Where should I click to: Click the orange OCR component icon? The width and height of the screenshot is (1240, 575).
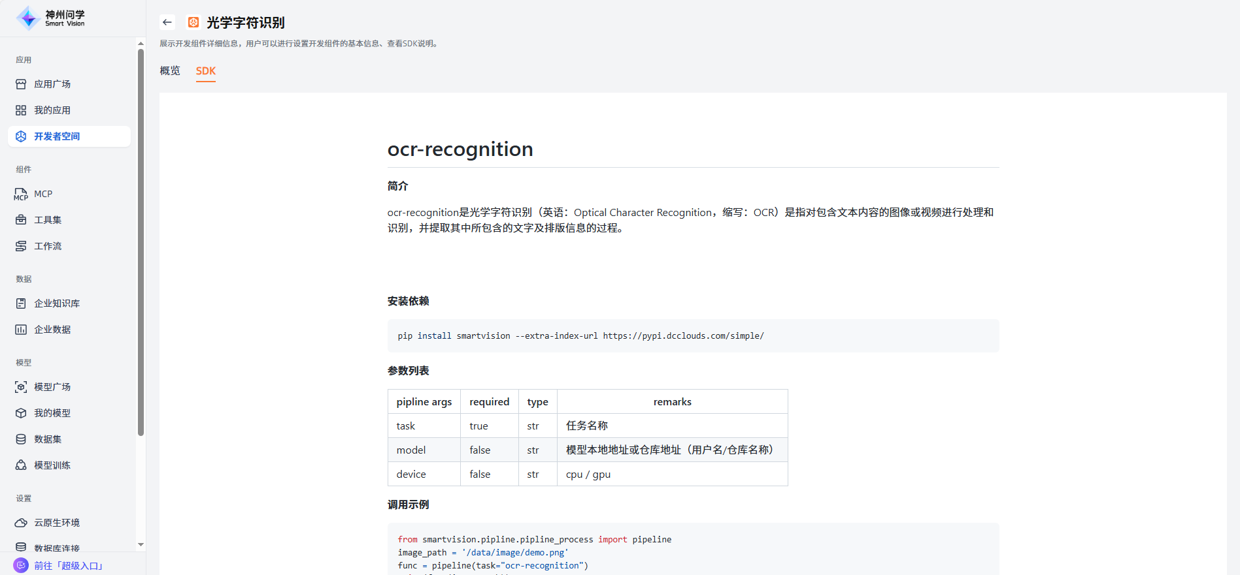[193, 22]
